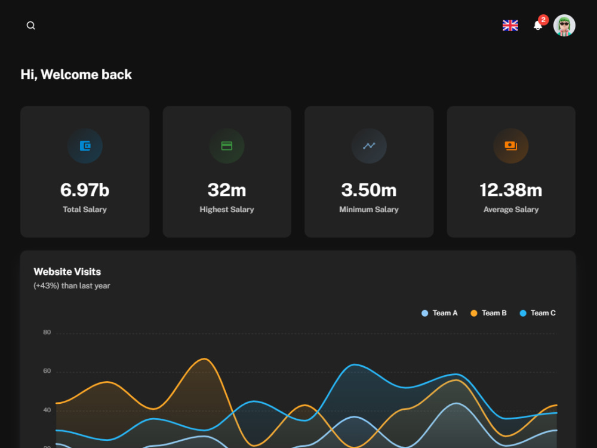Click the Website Visits chart title
This screenshot has height=448, width=597.
(67, 272)
